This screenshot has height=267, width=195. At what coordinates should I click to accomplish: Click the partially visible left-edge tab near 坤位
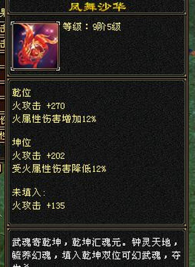(x=2, y=136)
